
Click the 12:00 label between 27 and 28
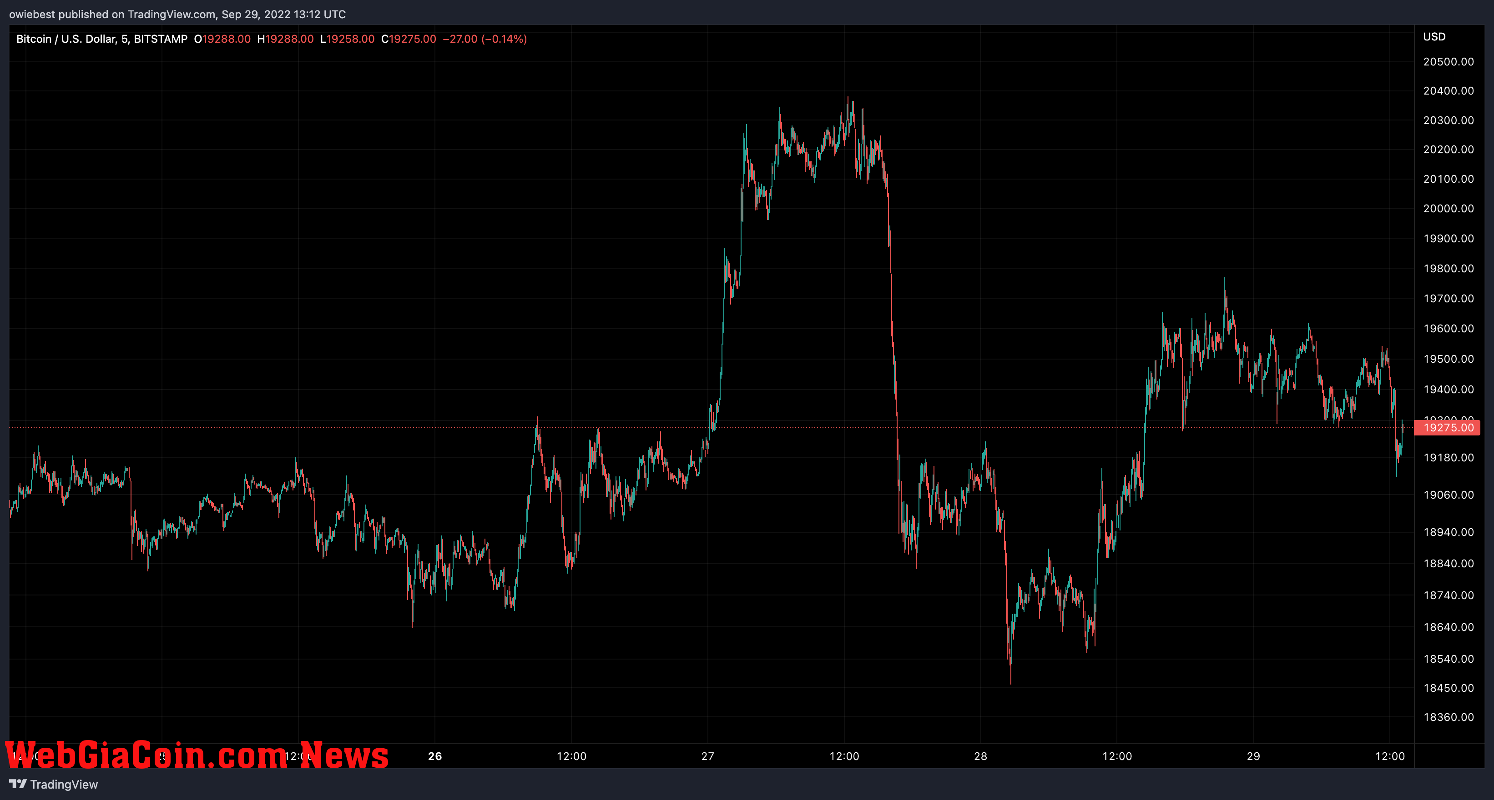(x=844, y=756)
